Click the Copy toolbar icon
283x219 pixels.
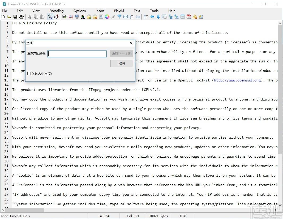(x=36, y=17)
